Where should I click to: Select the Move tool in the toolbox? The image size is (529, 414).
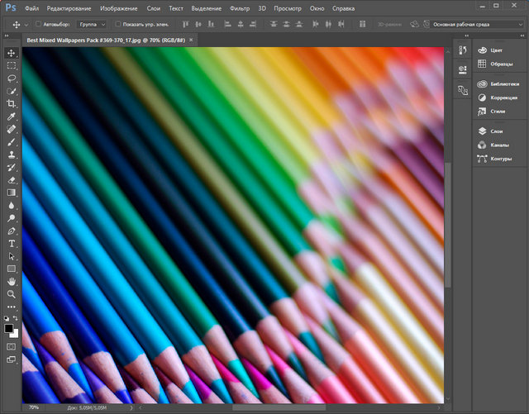[x=12, y=53]
